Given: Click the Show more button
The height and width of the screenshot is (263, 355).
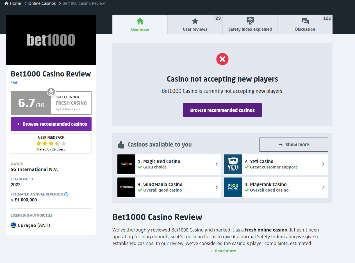Looking at the screenshot, I should pos(293,145).
